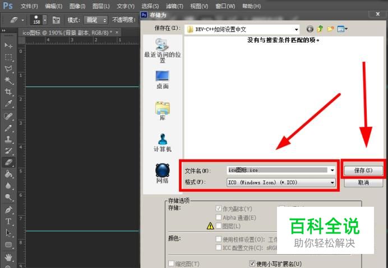This screenshot has height=268, width=388.
Task: Expand the toolbox double-arrow collapse control
Action: click(3, 30)
